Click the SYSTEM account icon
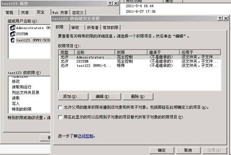The image size is (231, 155). [x=13, y=34]
